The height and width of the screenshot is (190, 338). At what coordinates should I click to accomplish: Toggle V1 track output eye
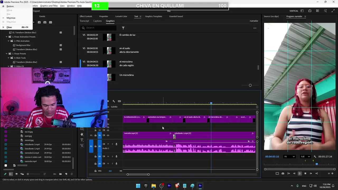tap(108, 135)
